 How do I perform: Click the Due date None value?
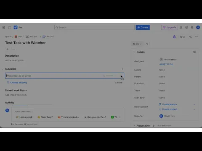[x=162, y=83]
